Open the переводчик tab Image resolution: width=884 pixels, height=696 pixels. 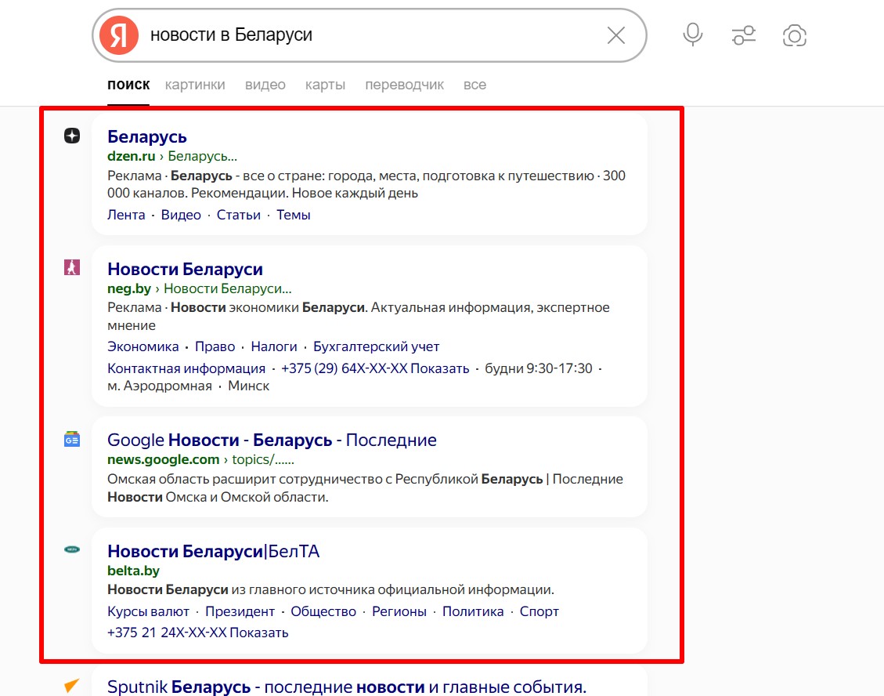(404, 85)
